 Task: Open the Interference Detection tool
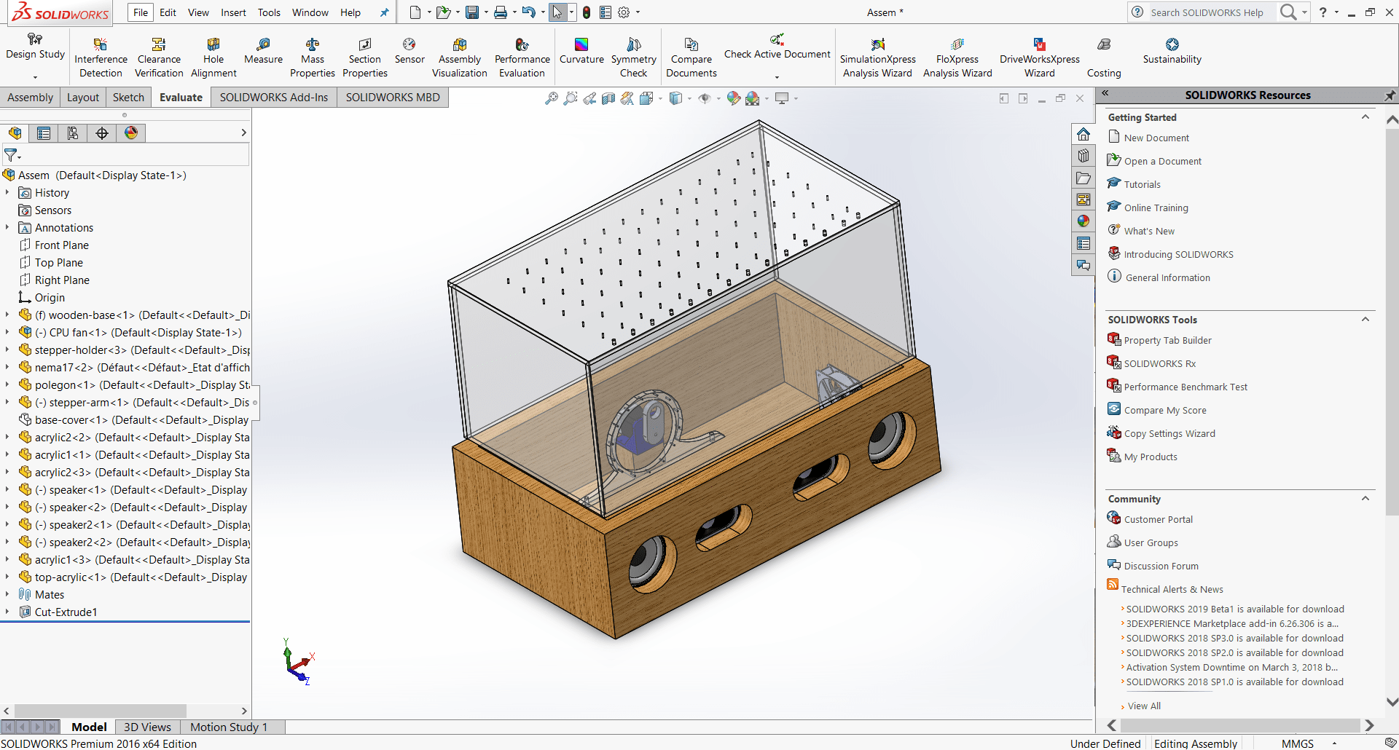[x=101, y=58]
